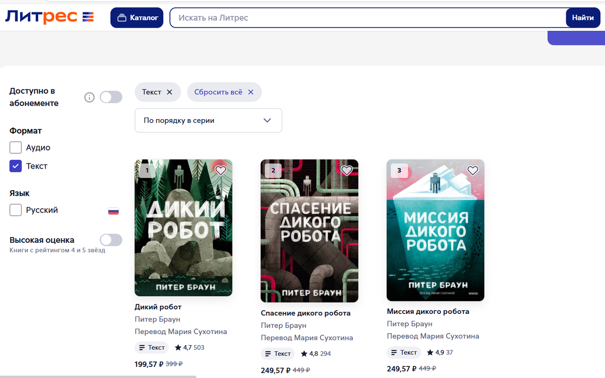Click Перевод Мария Сухотина under Миссия дикого робота
The image size is (605, 378).
(x=433, y=336)
